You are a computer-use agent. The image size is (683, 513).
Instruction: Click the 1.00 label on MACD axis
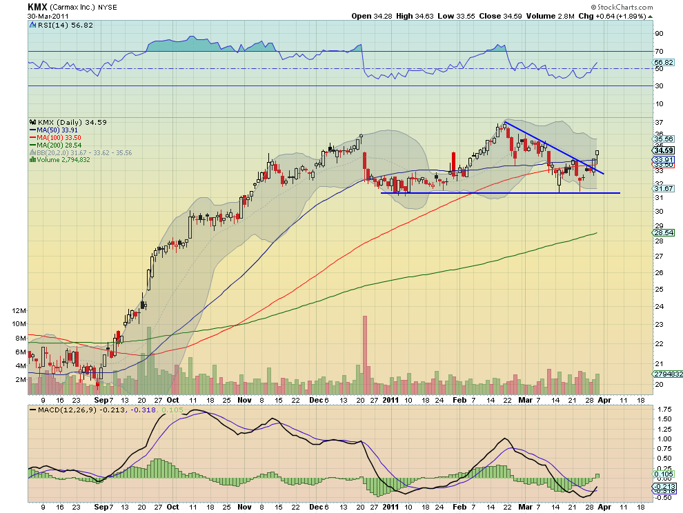point(664,439)
